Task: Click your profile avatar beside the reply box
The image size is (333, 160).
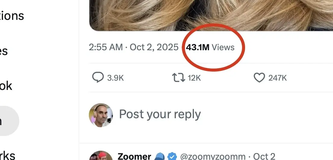Action: [101, 115]
